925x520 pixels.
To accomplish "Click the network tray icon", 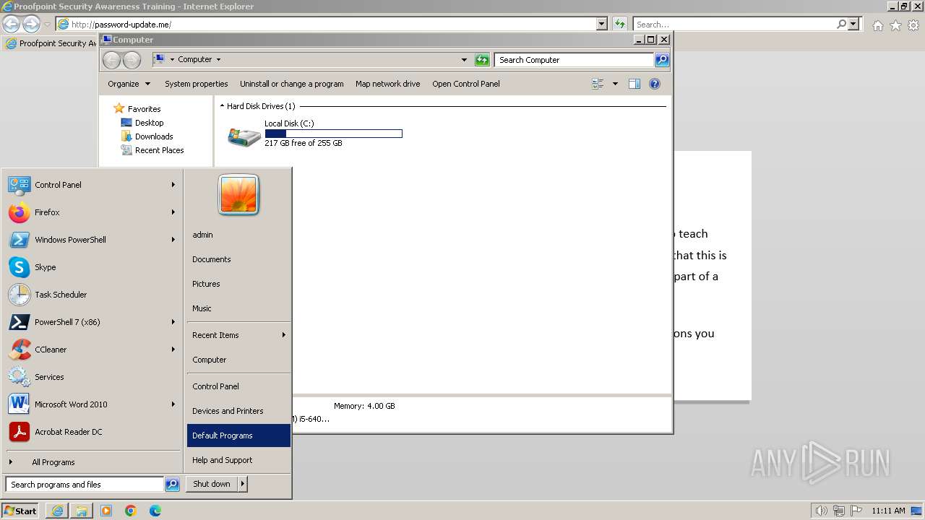I will pos(839,511).
